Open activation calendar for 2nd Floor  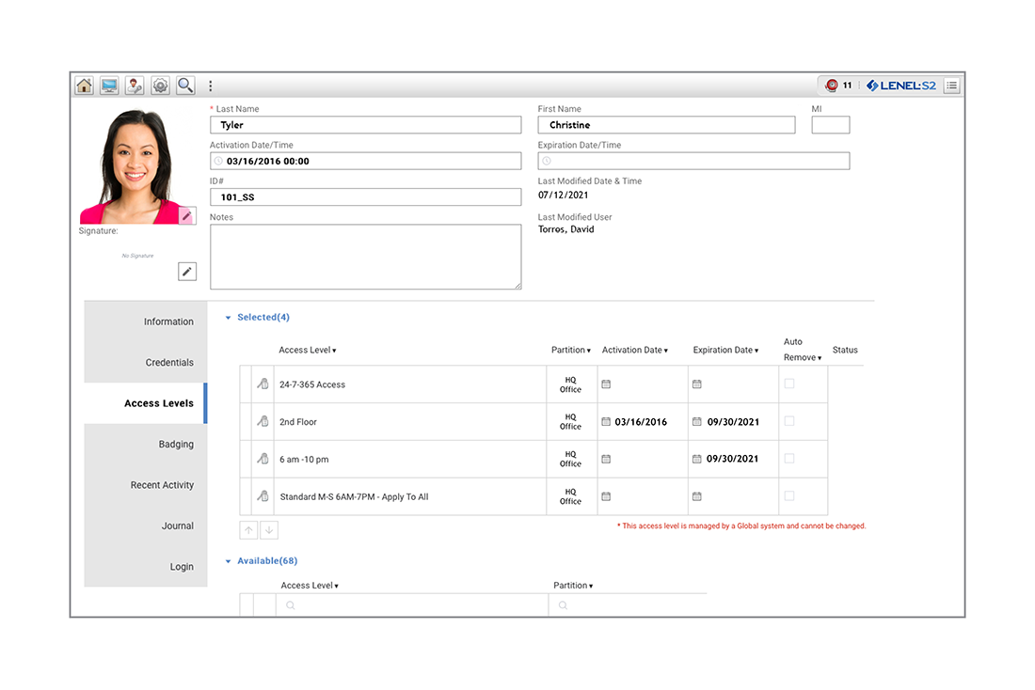pyautogui.click(x=606, y=421)
